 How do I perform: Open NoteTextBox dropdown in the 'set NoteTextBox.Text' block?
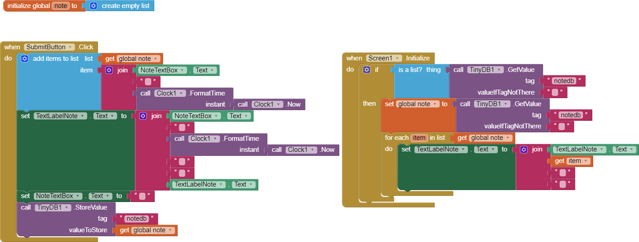pos(78,196)
